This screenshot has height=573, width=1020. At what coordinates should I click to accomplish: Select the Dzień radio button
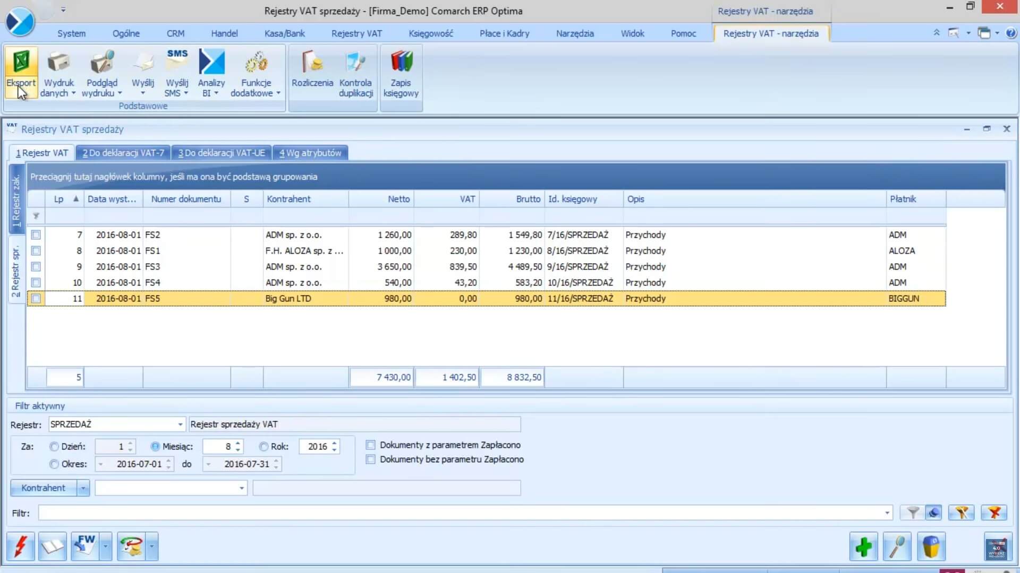click(x=54, y=446)
